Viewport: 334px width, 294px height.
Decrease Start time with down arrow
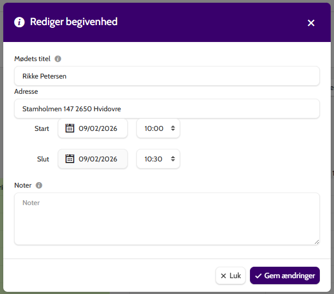pos(173,130)
